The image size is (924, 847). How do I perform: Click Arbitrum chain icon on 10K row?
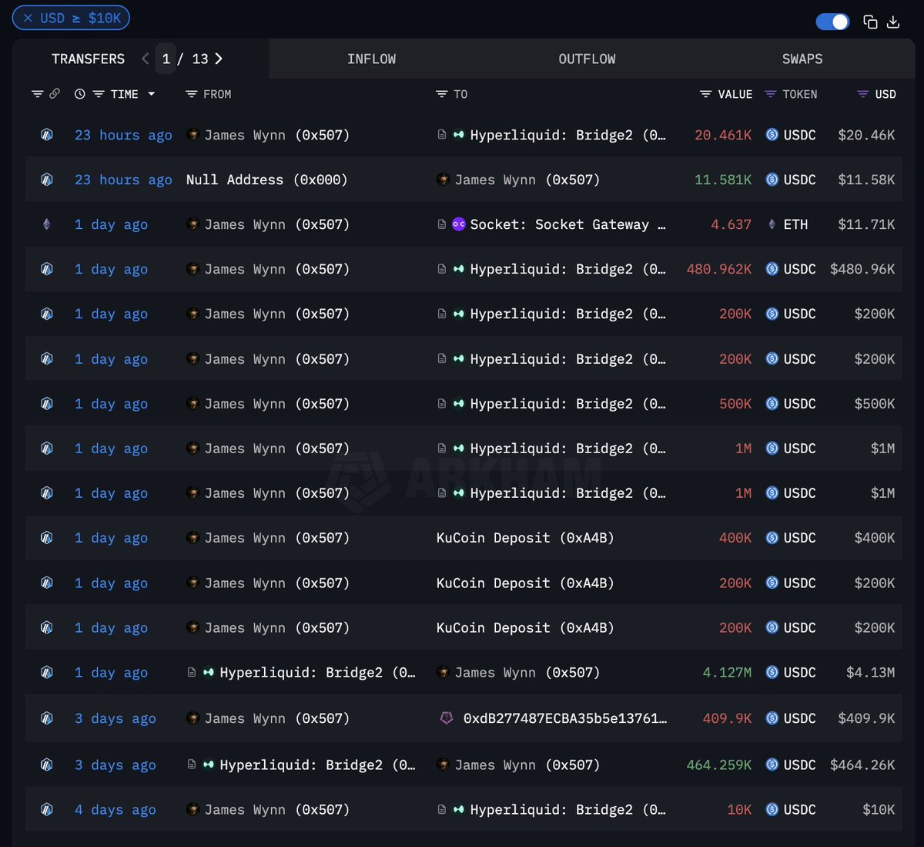point(46,809)
